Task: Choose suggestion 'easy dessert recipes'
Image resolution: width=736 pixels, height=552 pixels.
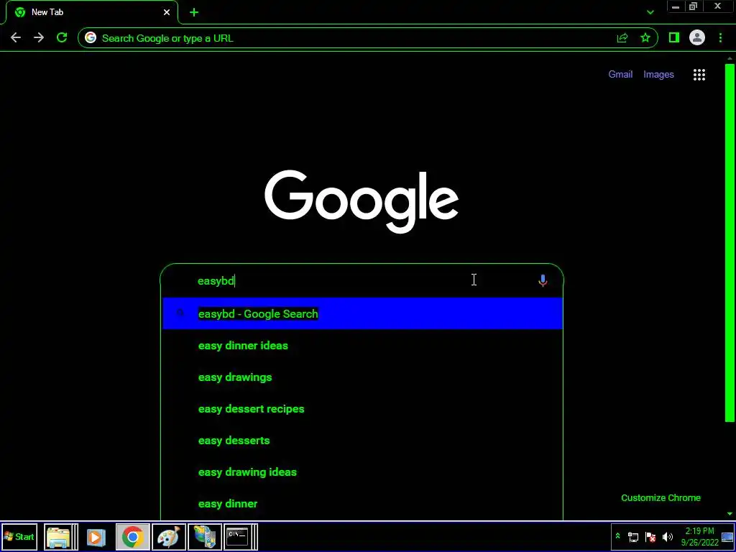Action: [362, 409]
